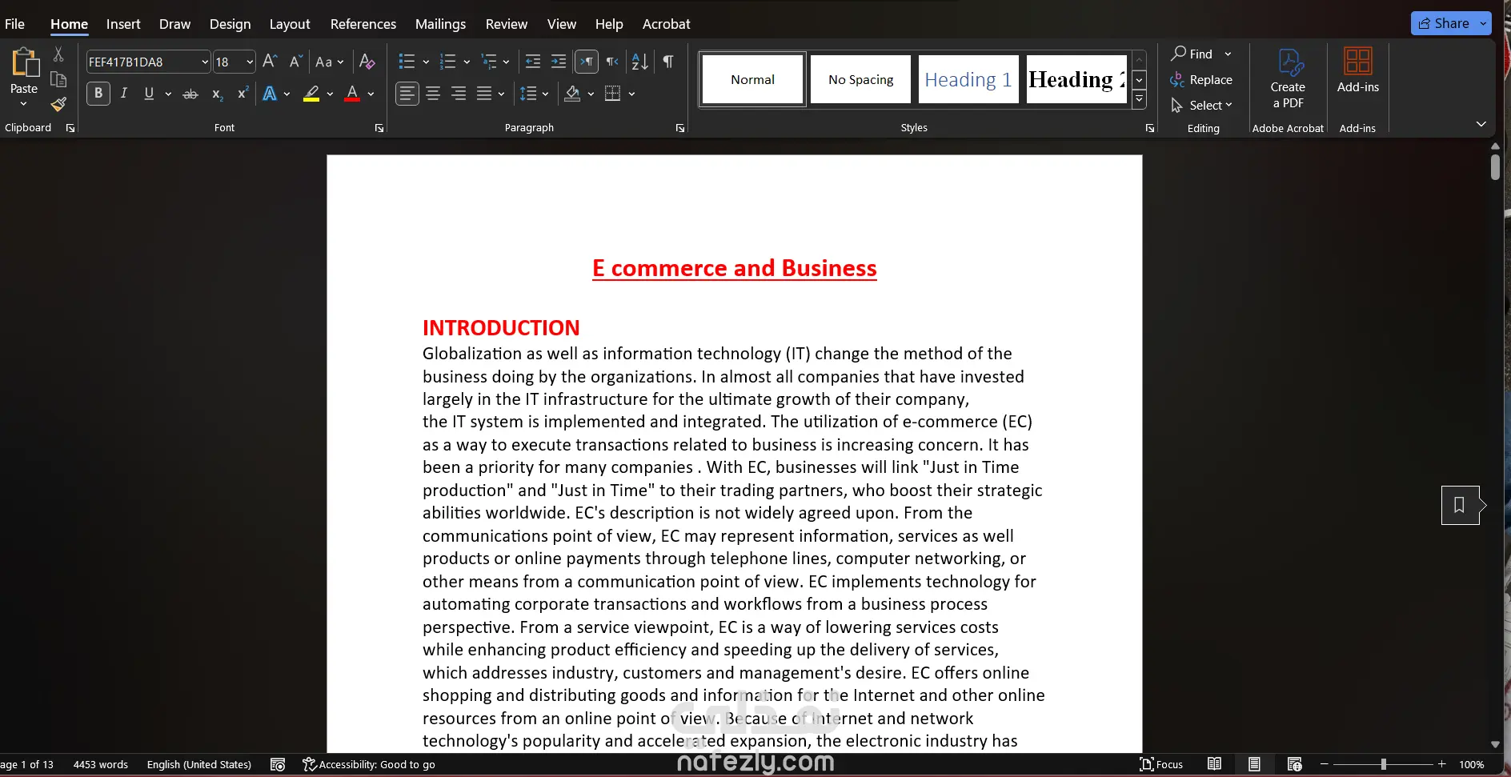Viewport: 1511px width, 777px height.
Task: Click the Copy icon in Clipboard
Action: (58, 79)
